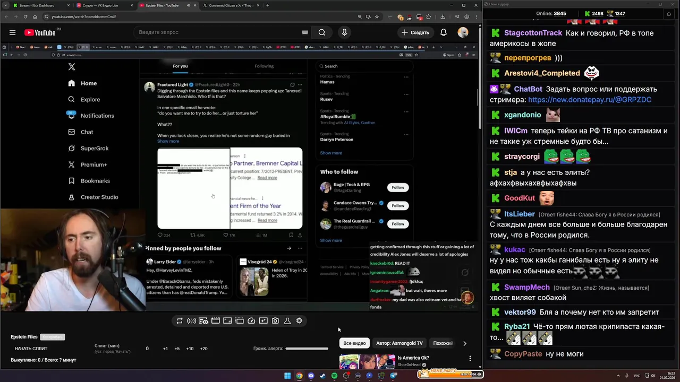
Task: Start YouTube voice search with microphone icon
Action: pyautogui.click(x=344, y=32)
